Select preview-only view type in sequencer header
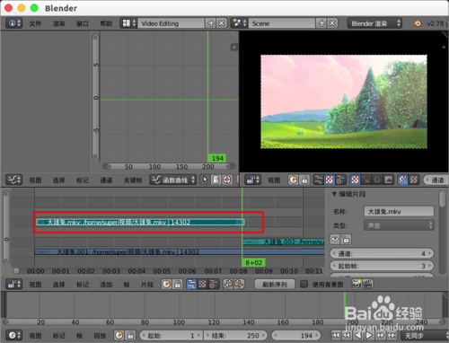 202,284
